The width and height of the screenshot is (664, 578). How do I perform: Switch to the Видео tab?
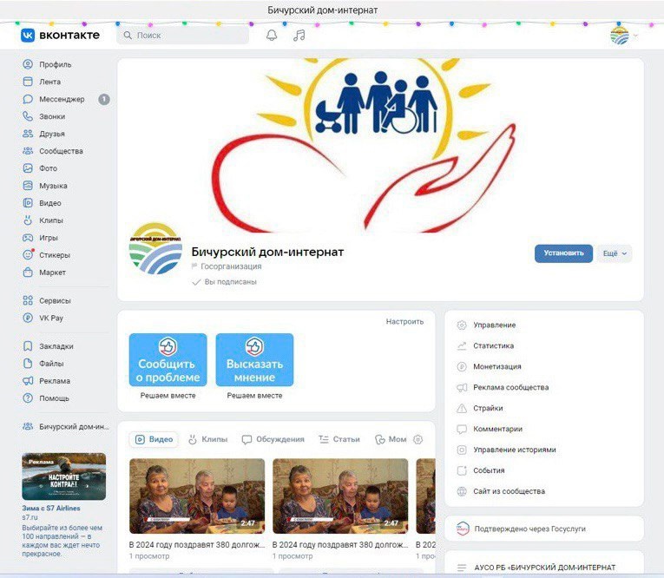click(154, 439)
